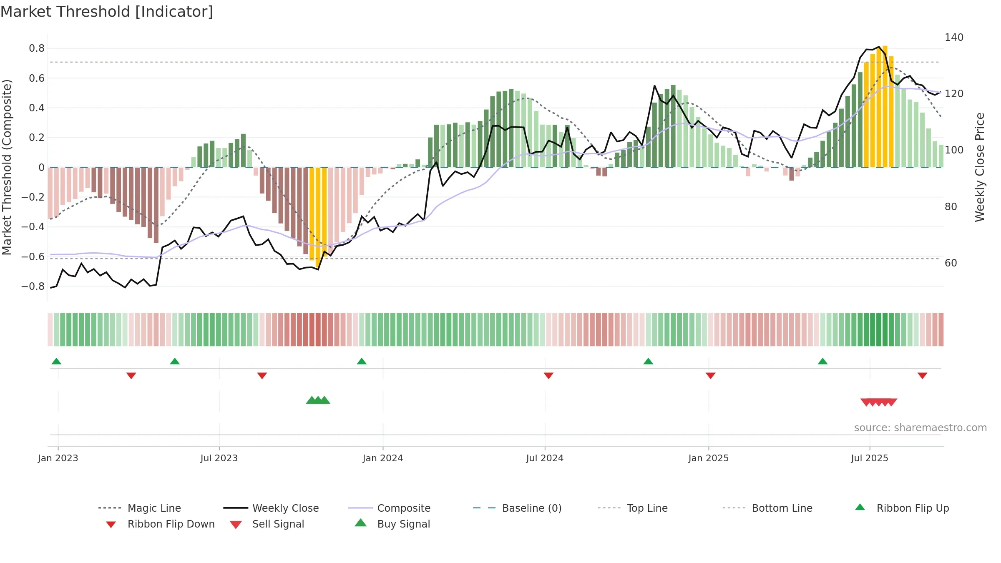This screenshot has height=563, width=1001.
Task: Click the Jul 2023 x-axis label
Action: pyautogui.click(x=219, y=458)
